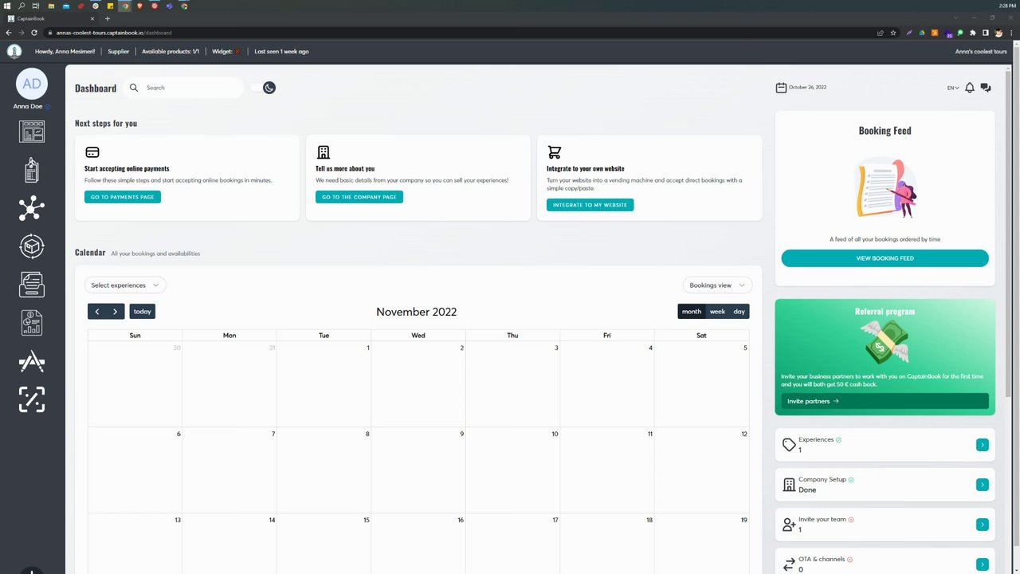Bookmark page with the star icon
Image resolution: width=1020 pixels, height=574 pixels.
[x=893, y=33]
